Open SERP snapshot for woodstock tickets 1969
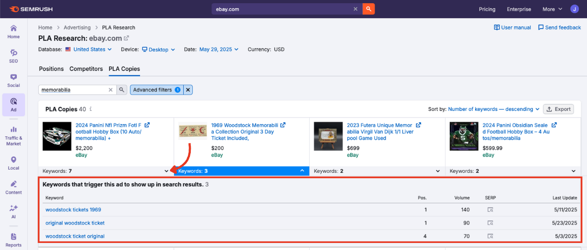587x250 pixels. point(490,210)
